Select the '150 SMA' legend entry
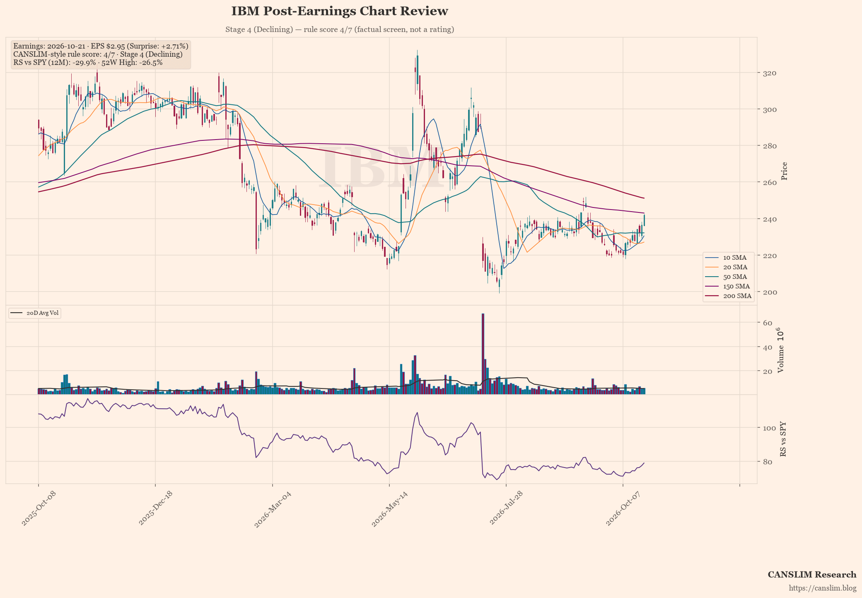 pyautogui.click(x=728, y=286)
